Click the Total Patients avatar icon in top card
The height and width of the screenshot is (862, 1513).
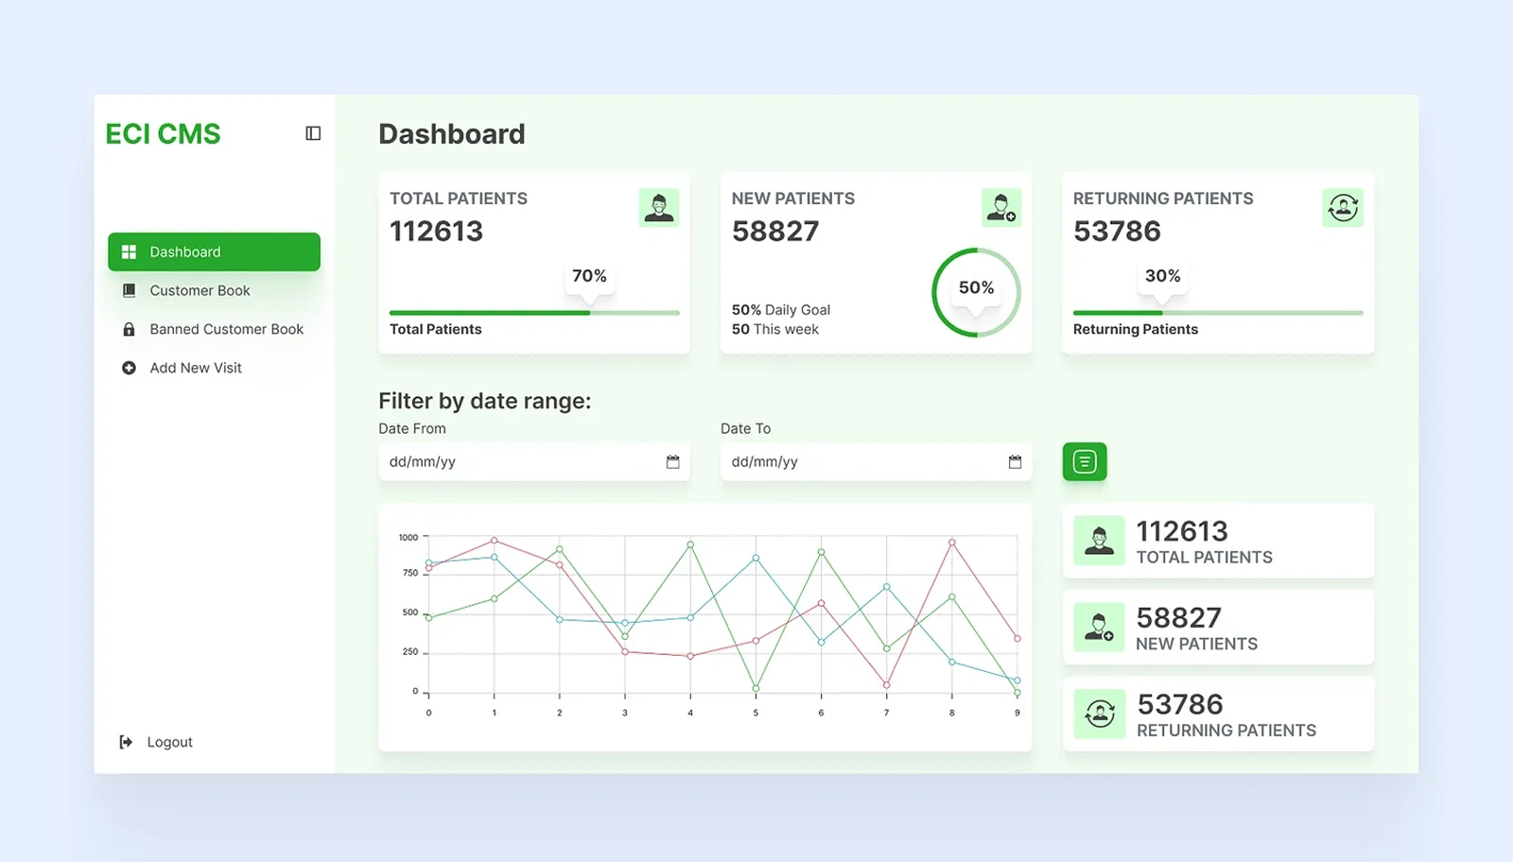click(659, 207)
